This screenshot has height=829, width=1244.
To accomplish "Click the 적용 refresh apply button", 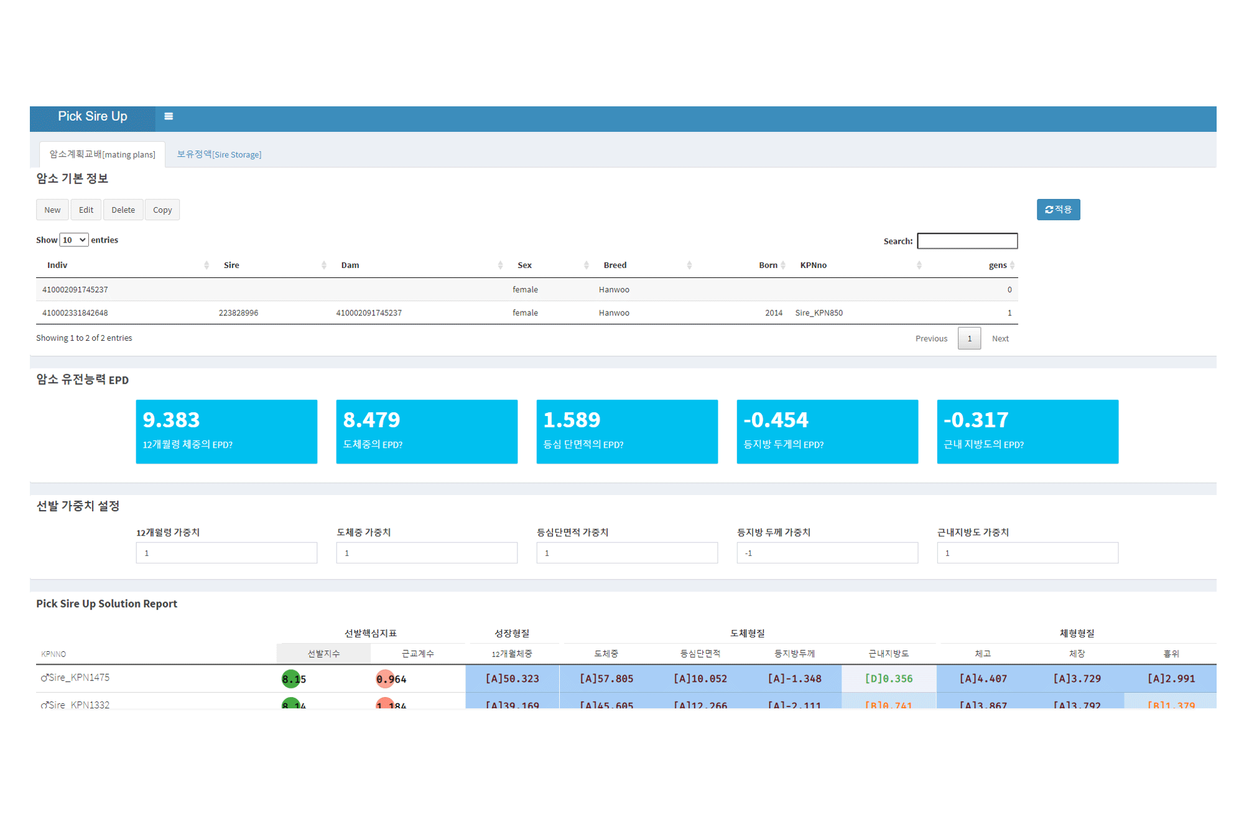I will (x=1057, y=210).
